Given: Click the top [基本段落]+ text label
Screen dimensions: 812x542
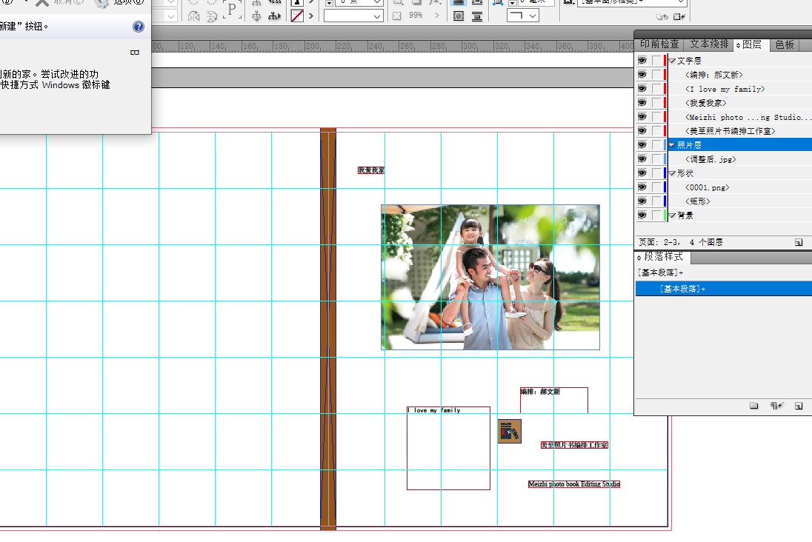Looking at the screenshot, I should click(660, 272).
